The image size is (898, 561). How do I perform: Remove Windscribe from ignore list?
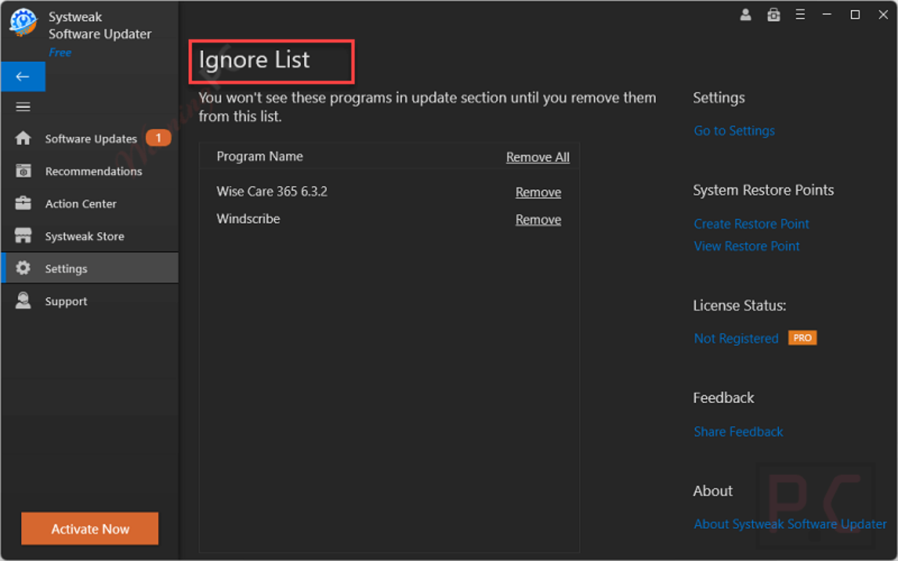(x=538, y=220)
